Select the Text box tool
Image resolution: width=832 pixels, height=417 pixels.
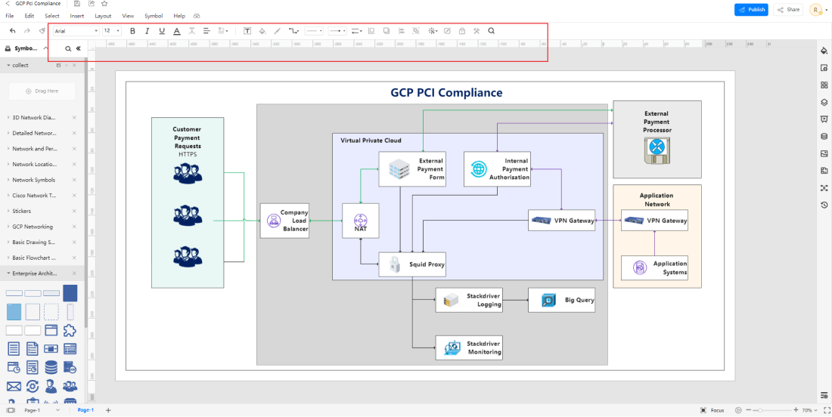(247, 31)
